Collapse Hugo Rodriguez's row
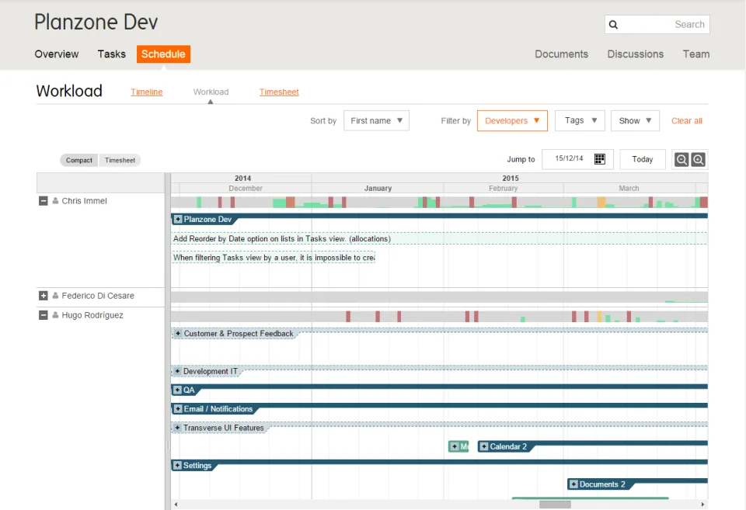Viewport: 746px width, 510px height. (x=44, y=315)
